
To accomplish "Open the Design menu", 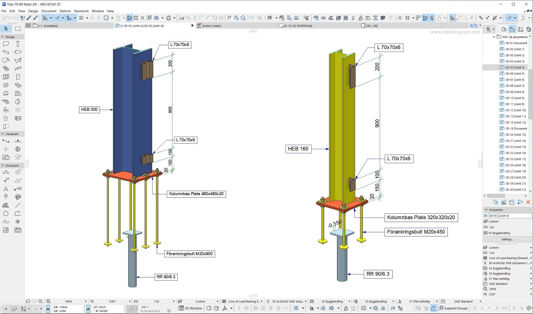I will point(33,11).
